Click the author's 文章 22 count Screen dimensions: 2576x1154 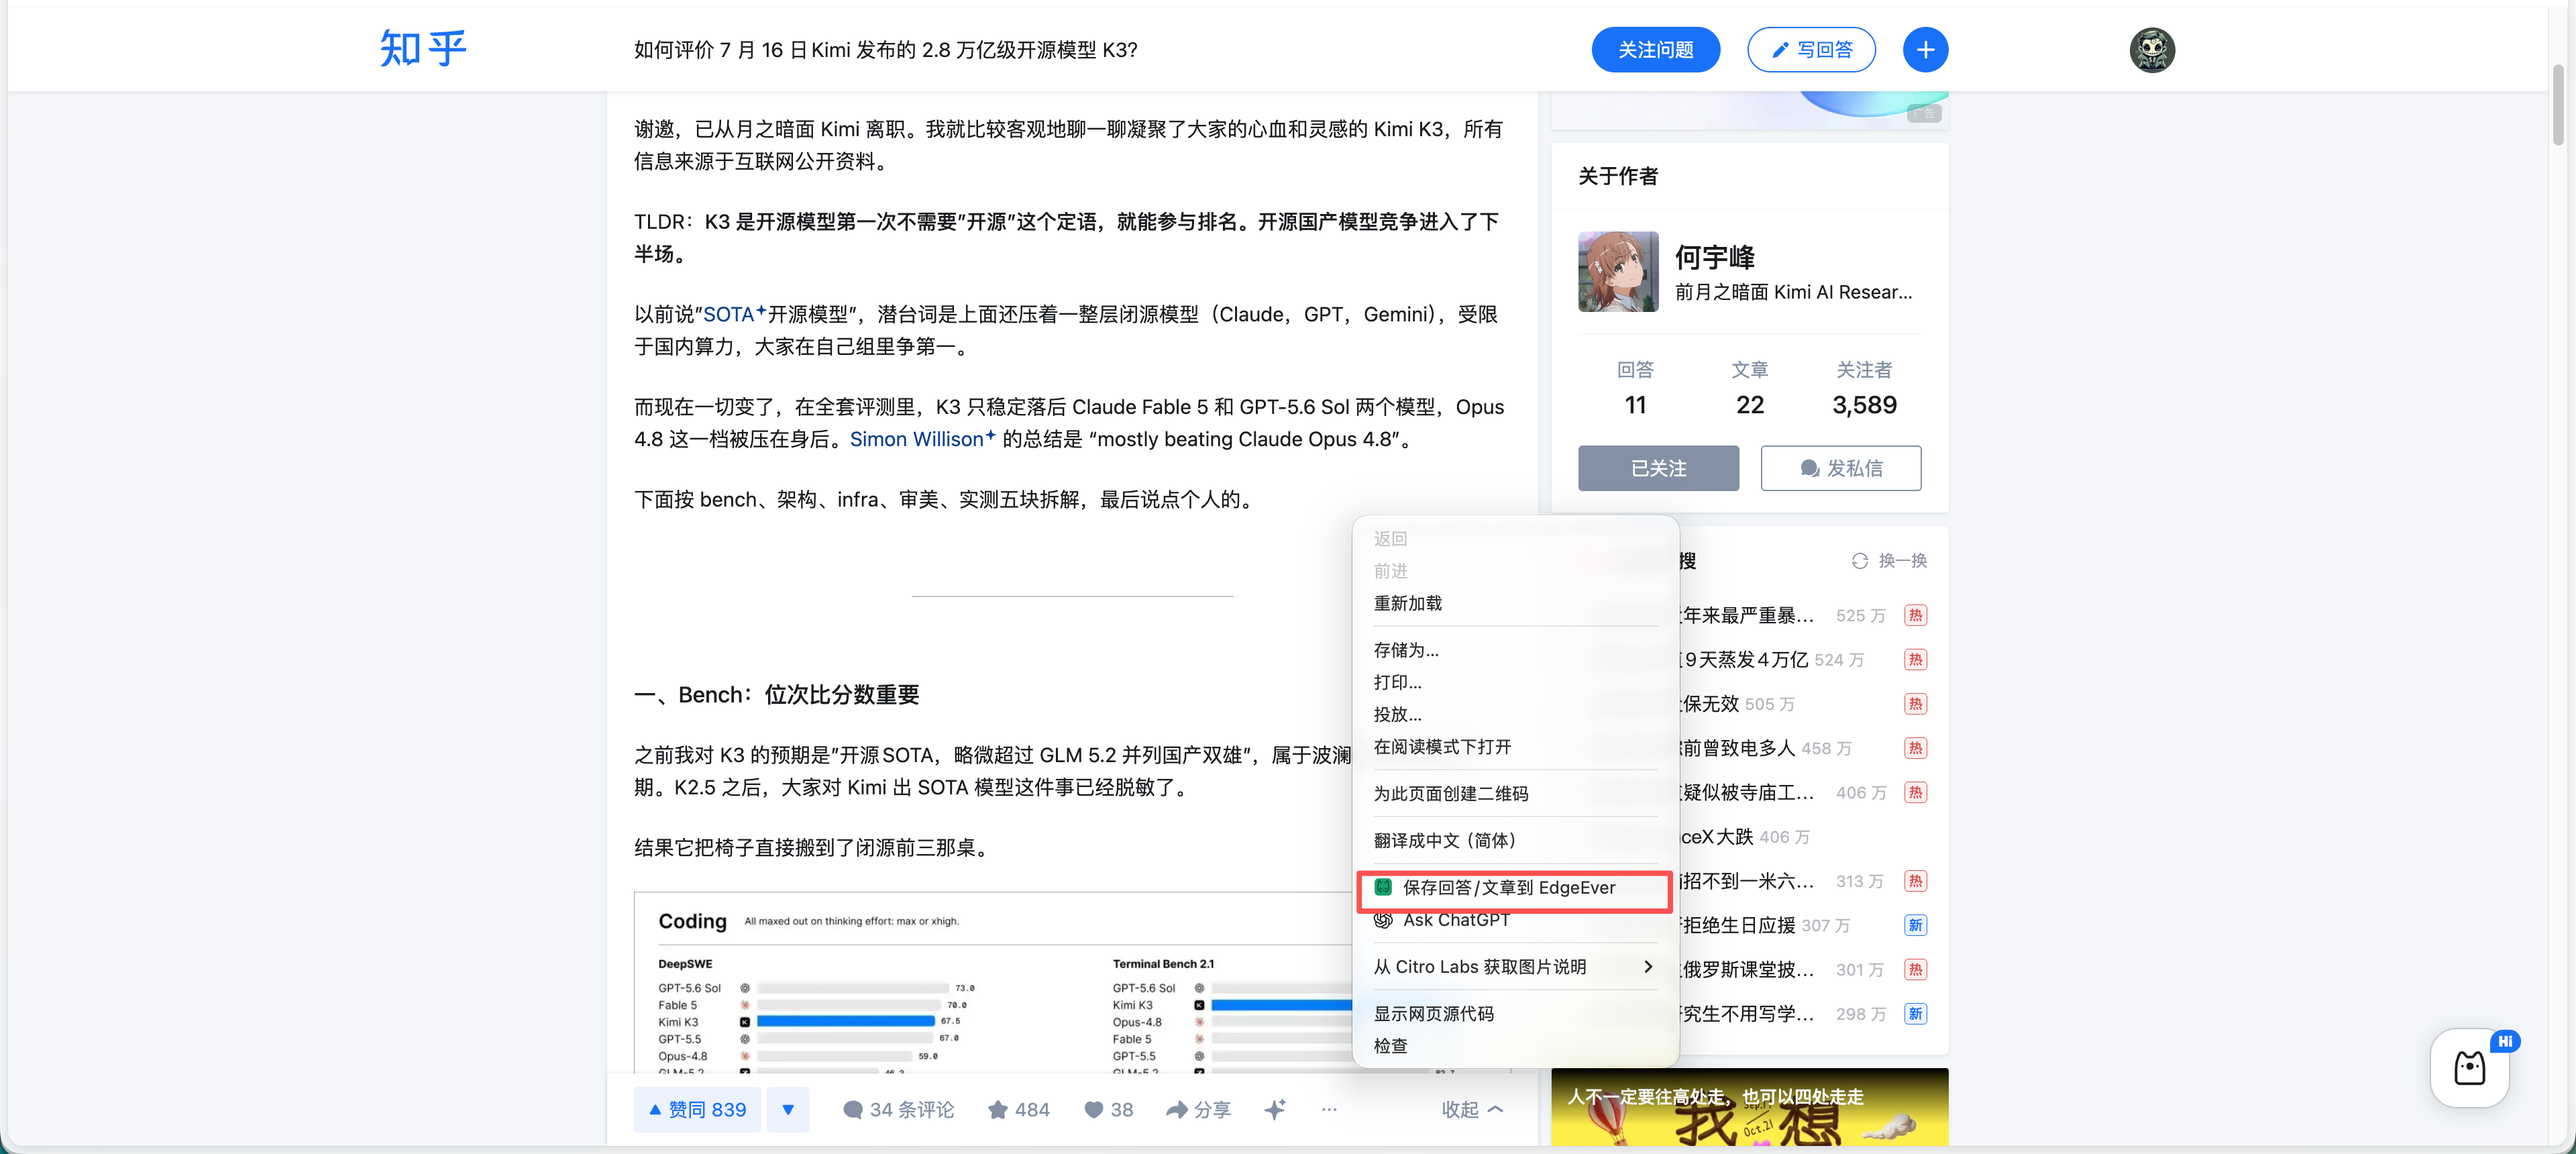pyautogui.click(x=1750, y=389)
